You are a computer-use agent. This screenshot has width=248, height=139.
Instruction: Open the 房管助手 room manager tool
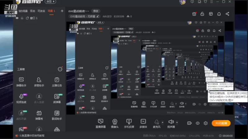[39, 82]
